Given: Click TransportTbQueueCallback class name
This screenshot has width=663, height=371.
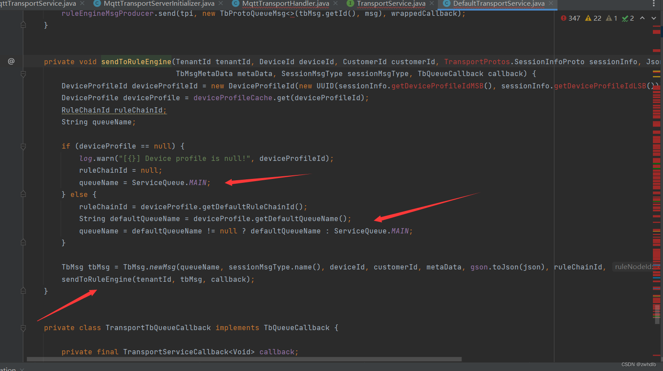Looking at the screenshot, I should click(x=158, y=328).
